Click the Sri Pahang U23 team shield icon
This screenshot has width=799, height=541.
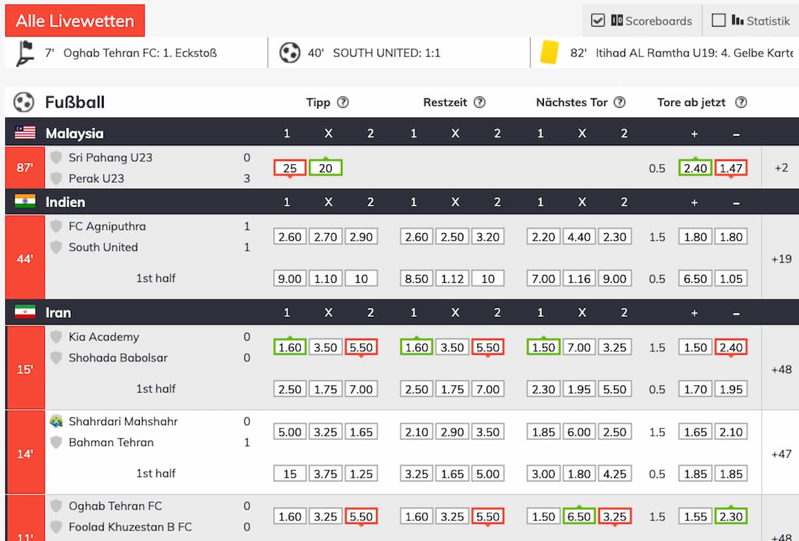(x=57, y=157)
